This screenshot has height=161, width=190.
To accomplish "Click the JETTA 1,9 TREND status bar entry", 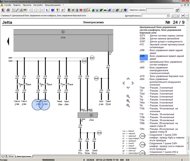I will pos(107,160).
